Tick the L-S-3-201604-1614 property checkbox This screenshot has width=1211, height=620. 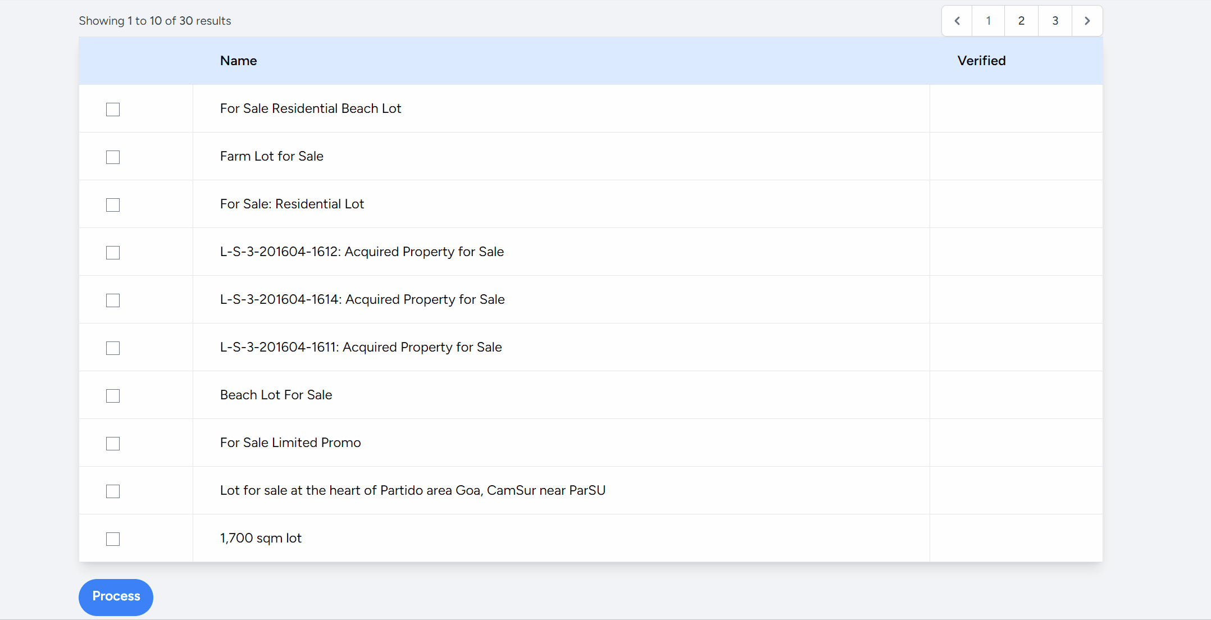(113, 300)
